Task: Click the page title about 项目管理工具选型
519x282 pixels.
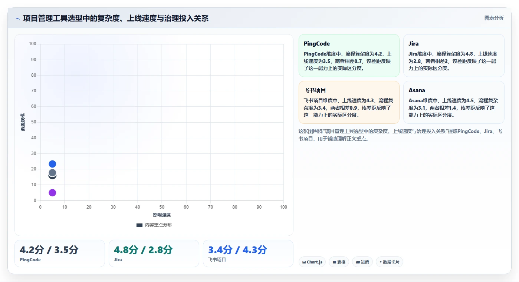Action: coord(116,19)
